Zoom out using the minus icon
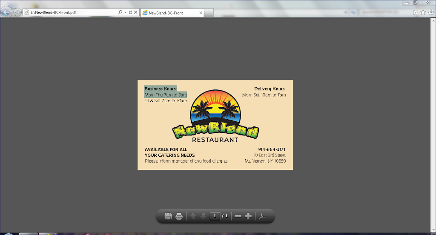 tap(238, 216)
